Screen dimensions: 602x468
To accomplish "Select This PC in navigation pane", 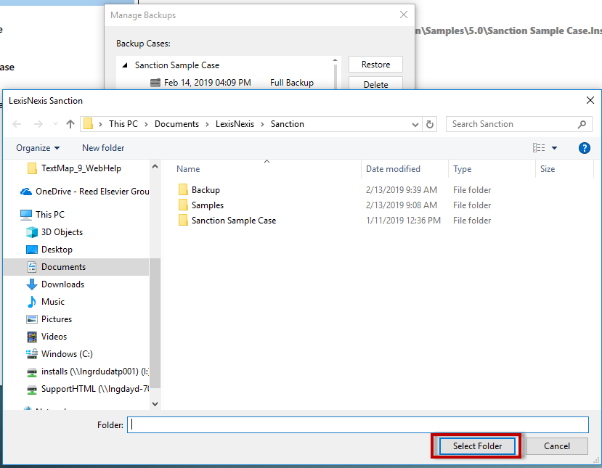I will click(x=50, y=215).
